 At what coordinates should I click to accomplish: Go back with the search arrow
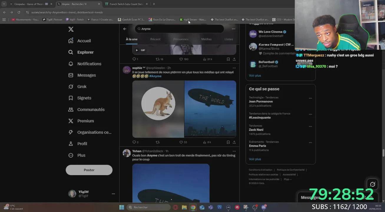125,29
